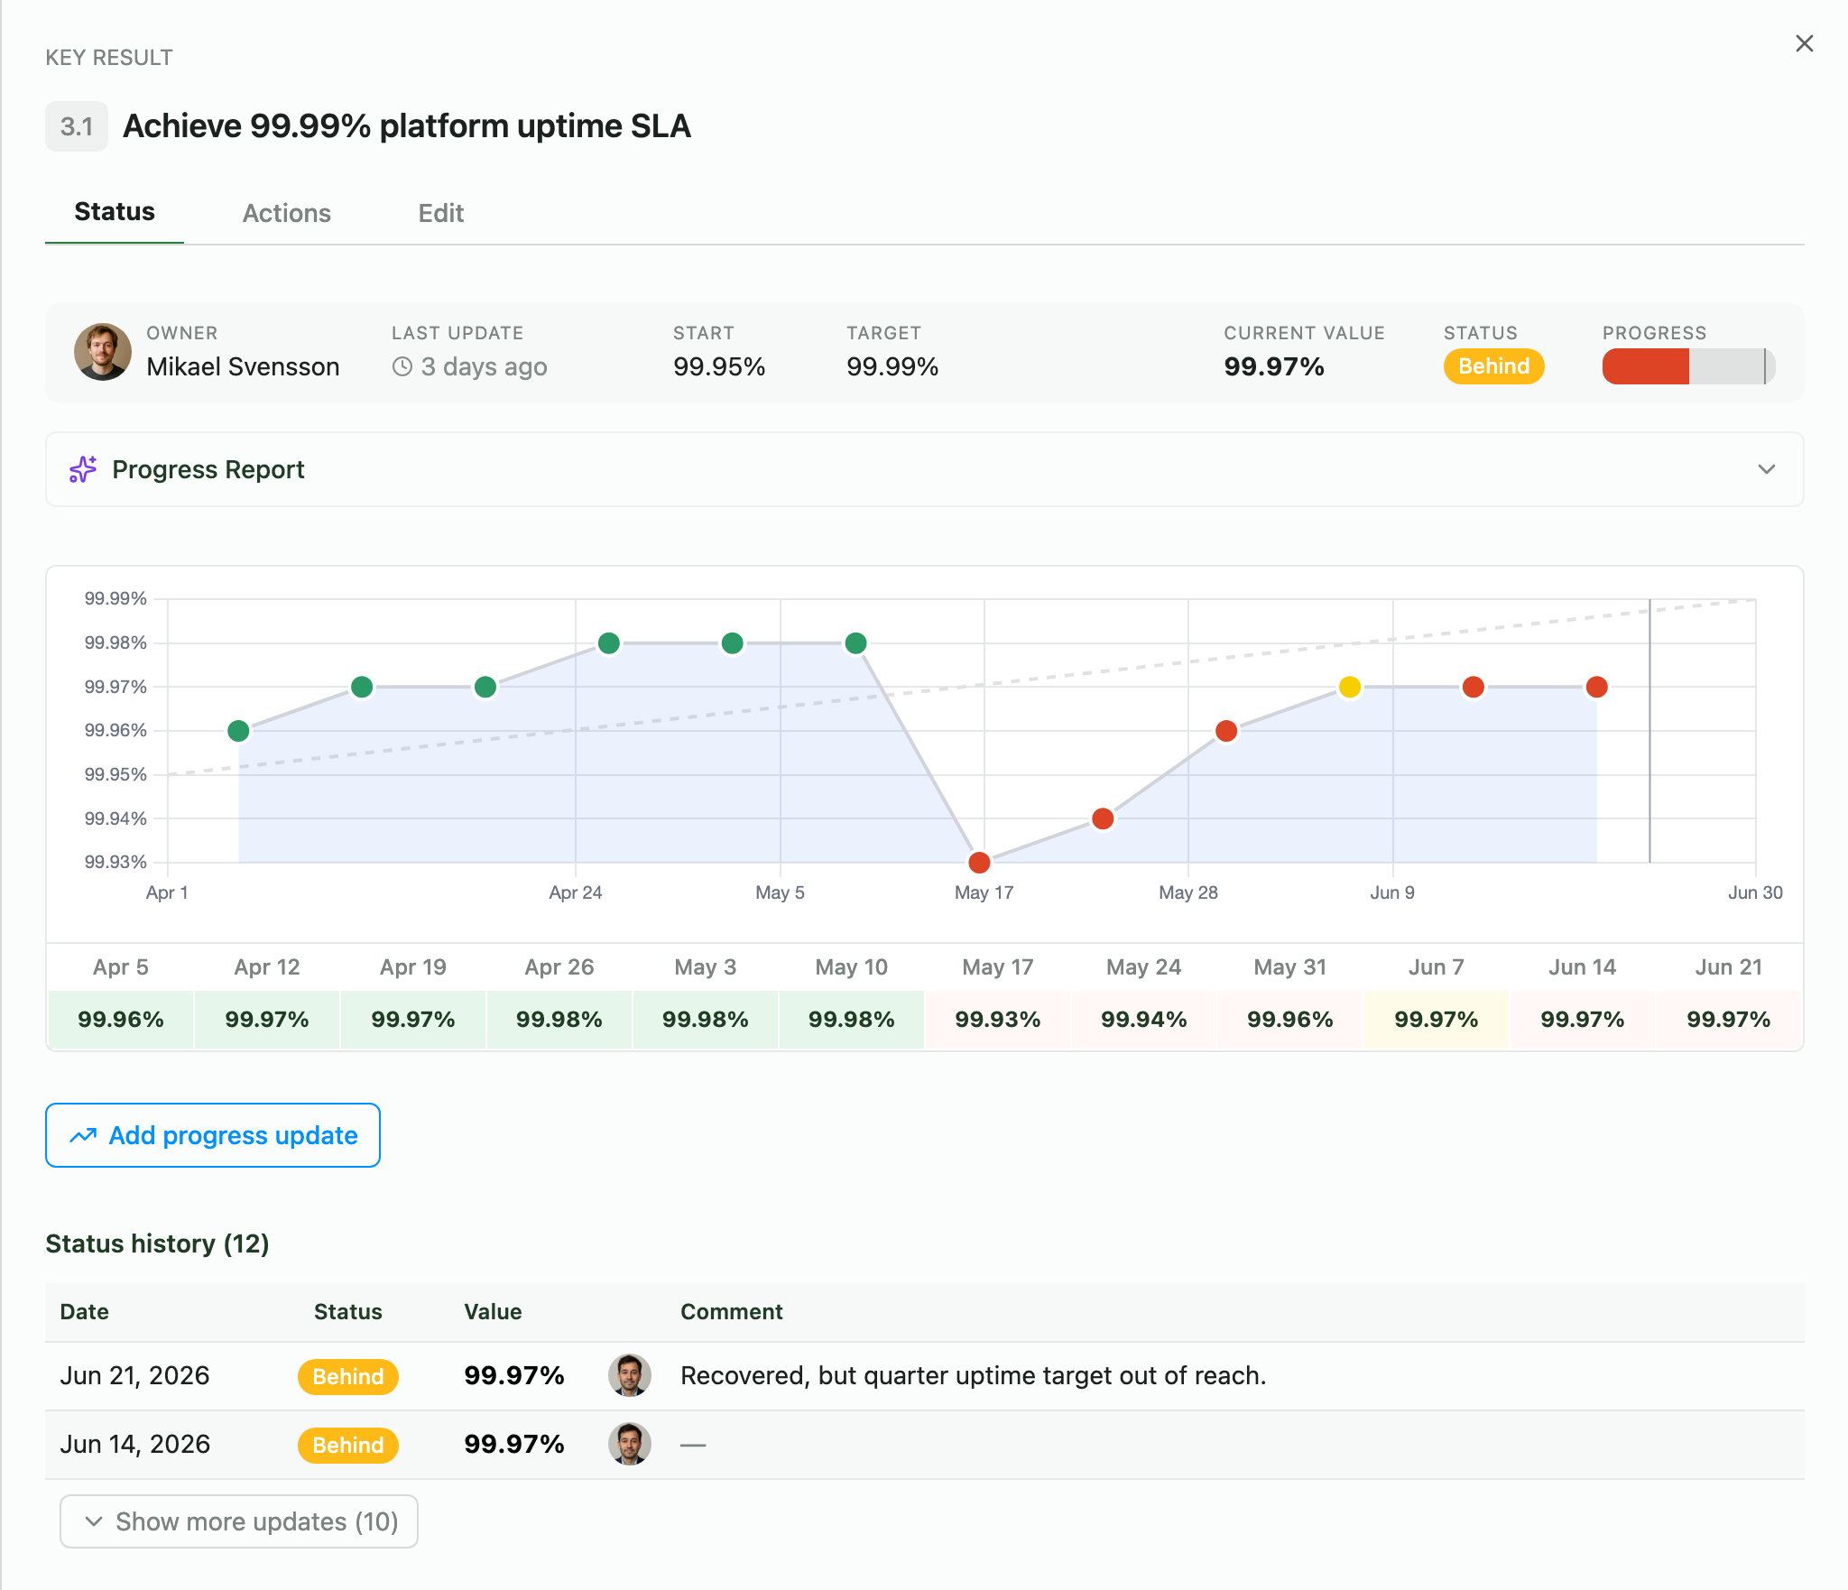Click the owner name Mikael Svensson
Viewport: 1848px width, 1590px height.
[x=243, y=367]
